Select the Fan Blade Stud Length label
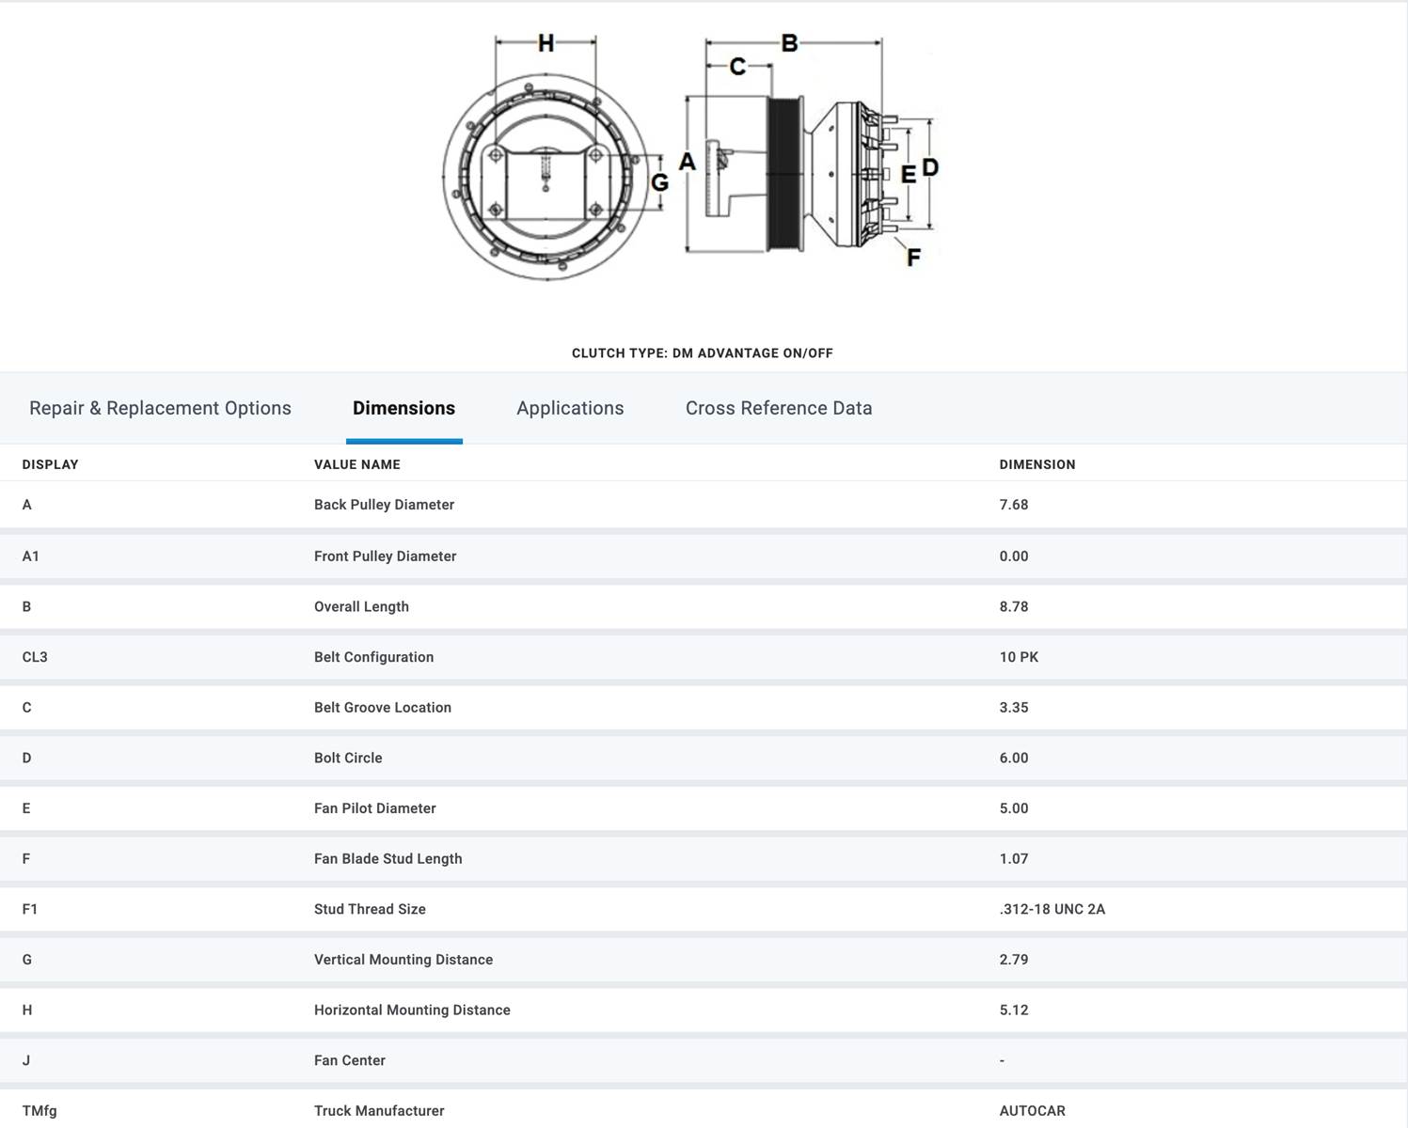Viewport: 1408px width, 1128px height. pos(388,859)
